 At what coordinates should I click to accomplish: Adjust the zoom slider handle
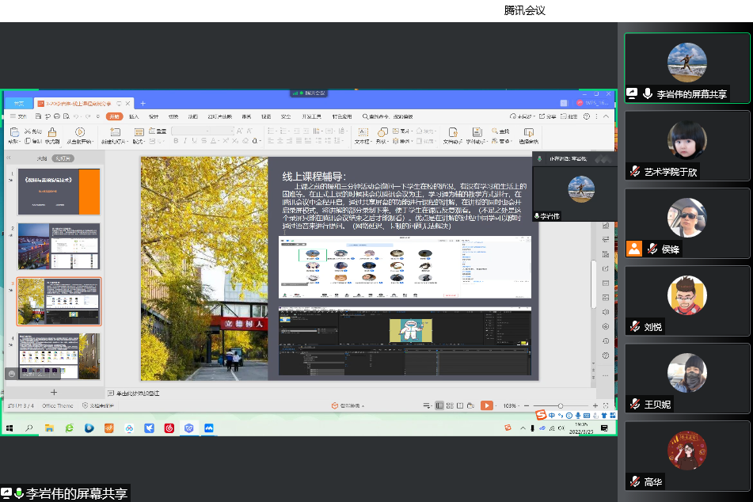561,405
